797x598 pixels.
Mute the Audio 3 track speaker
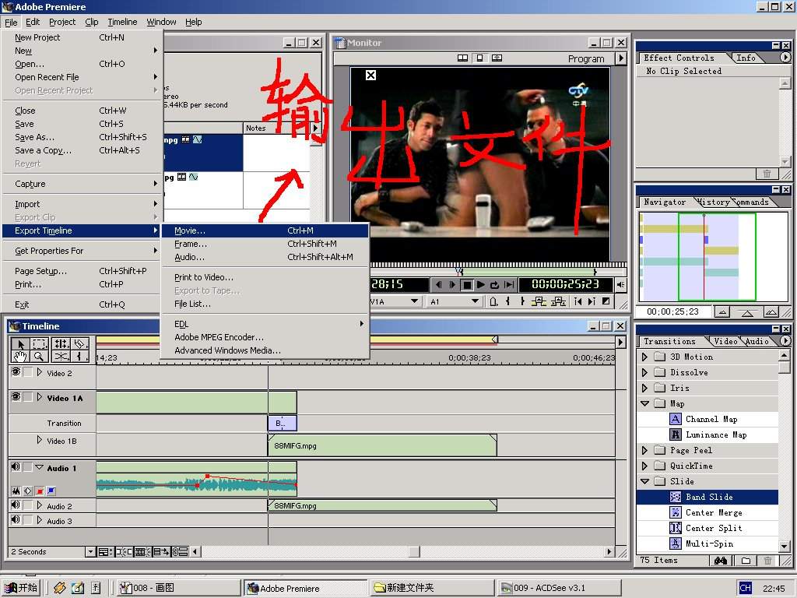[16, 519]
